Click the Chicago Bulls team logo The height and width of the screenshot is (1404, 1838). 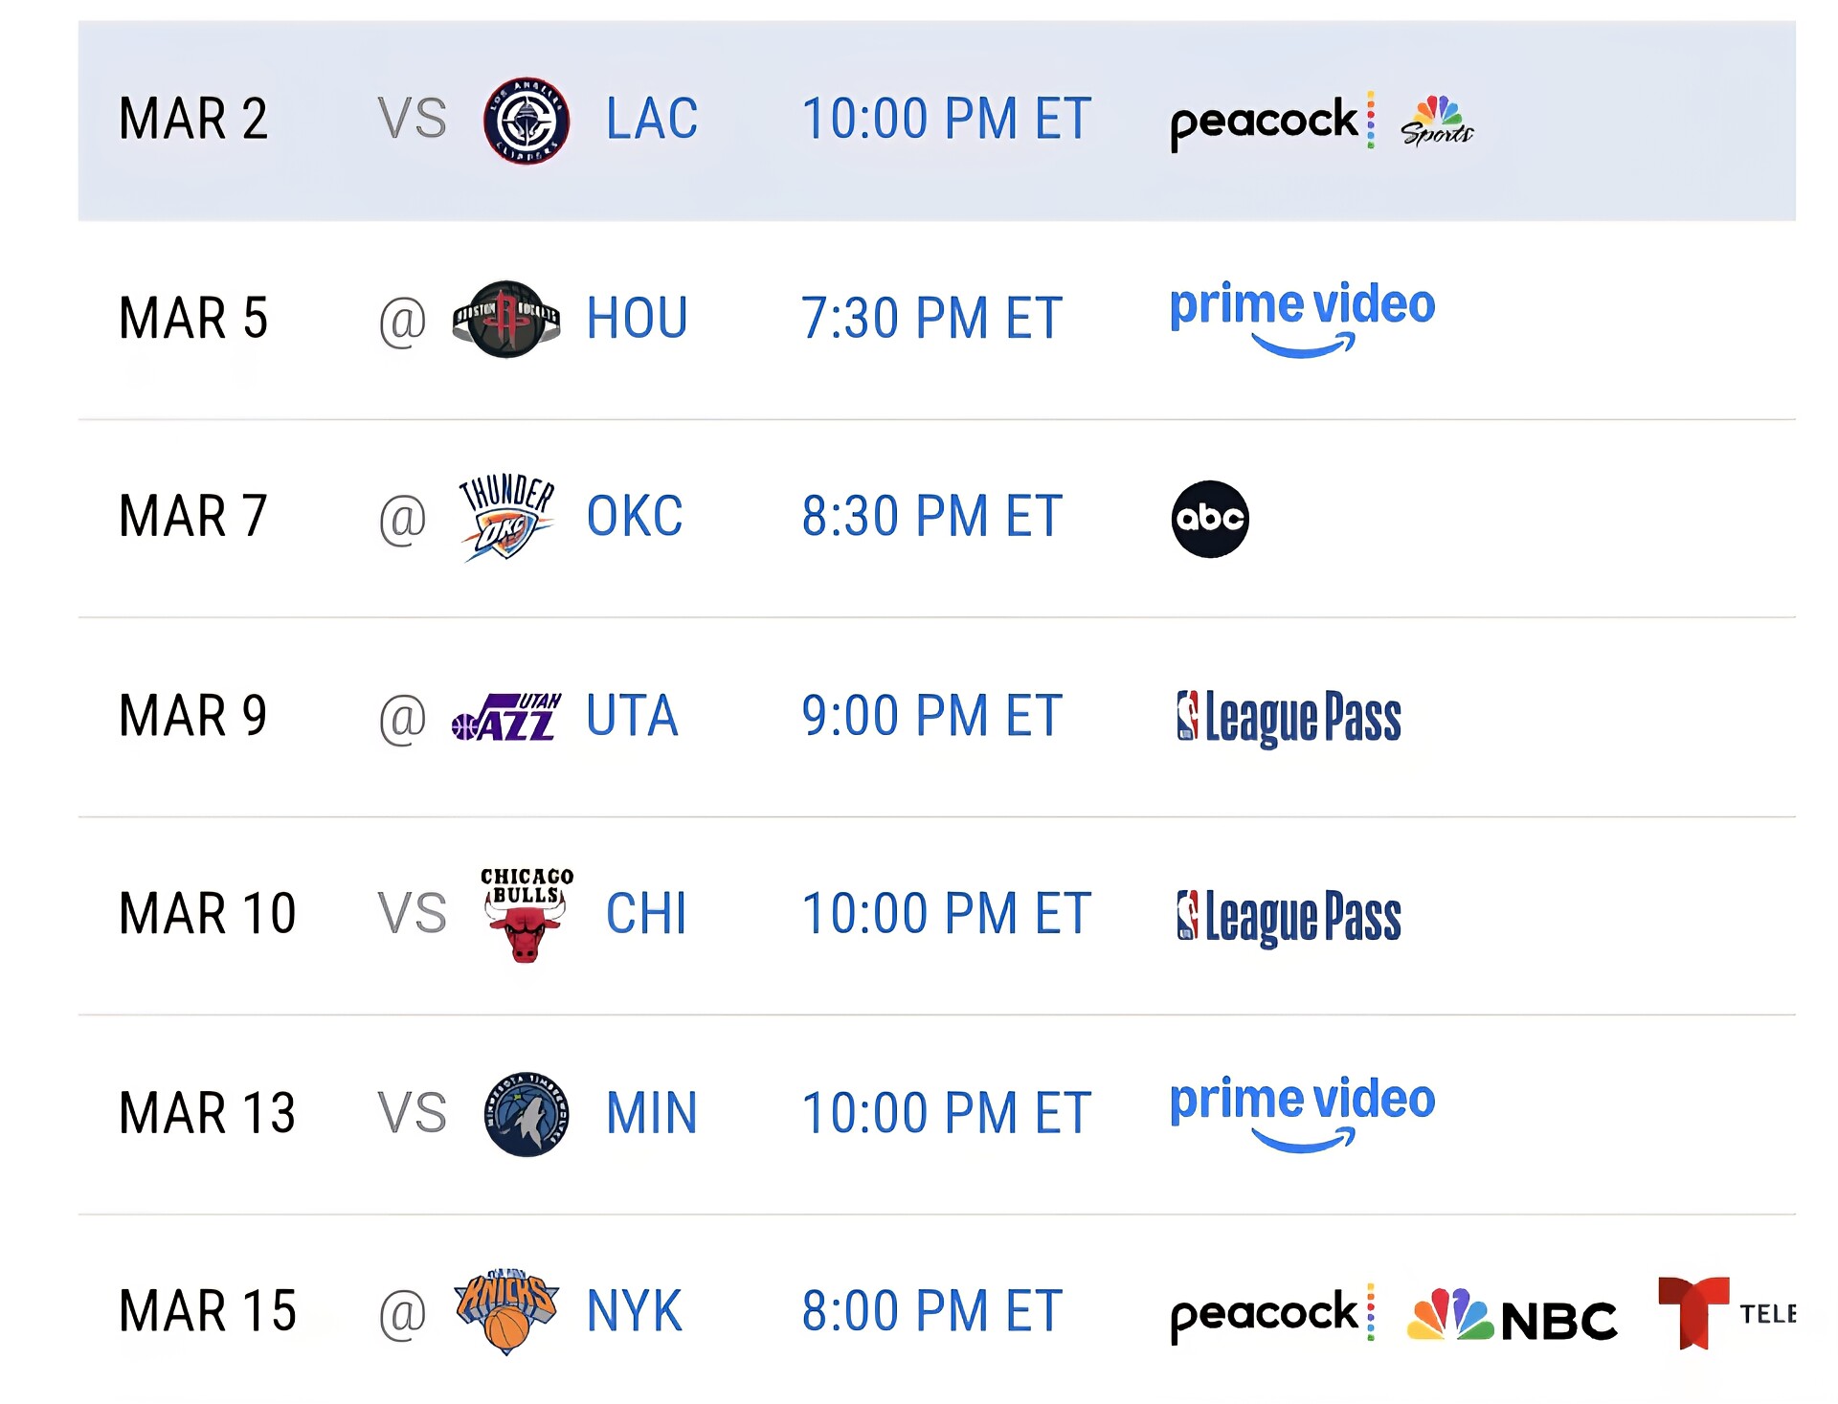526,914
